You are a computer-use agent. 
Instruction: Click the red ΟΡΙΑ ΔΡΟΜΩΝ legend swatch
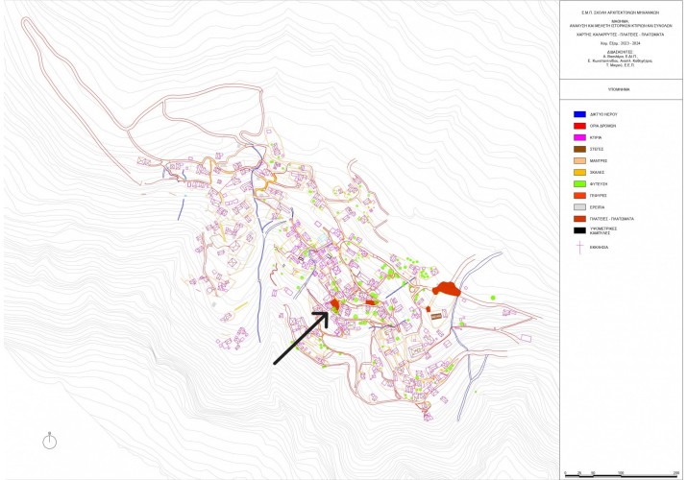tap(579, 126)
